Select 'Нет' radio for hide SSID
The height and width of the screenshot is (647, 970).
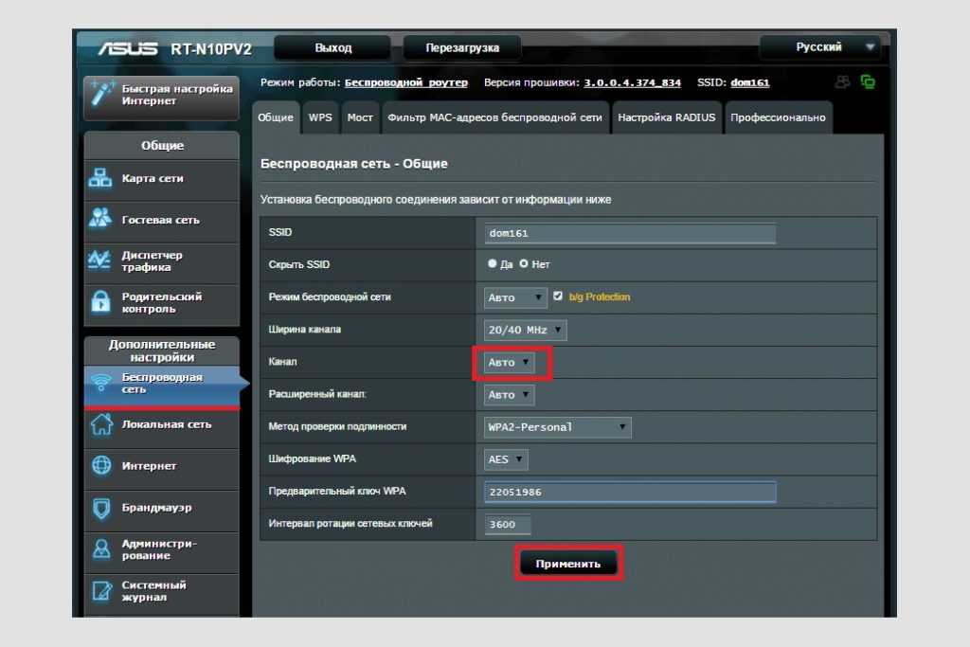(x=524, y=265)
